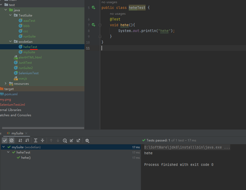Collapse the hehe() method with the fold arrow

pyautogui.click(x=100, y=25)
